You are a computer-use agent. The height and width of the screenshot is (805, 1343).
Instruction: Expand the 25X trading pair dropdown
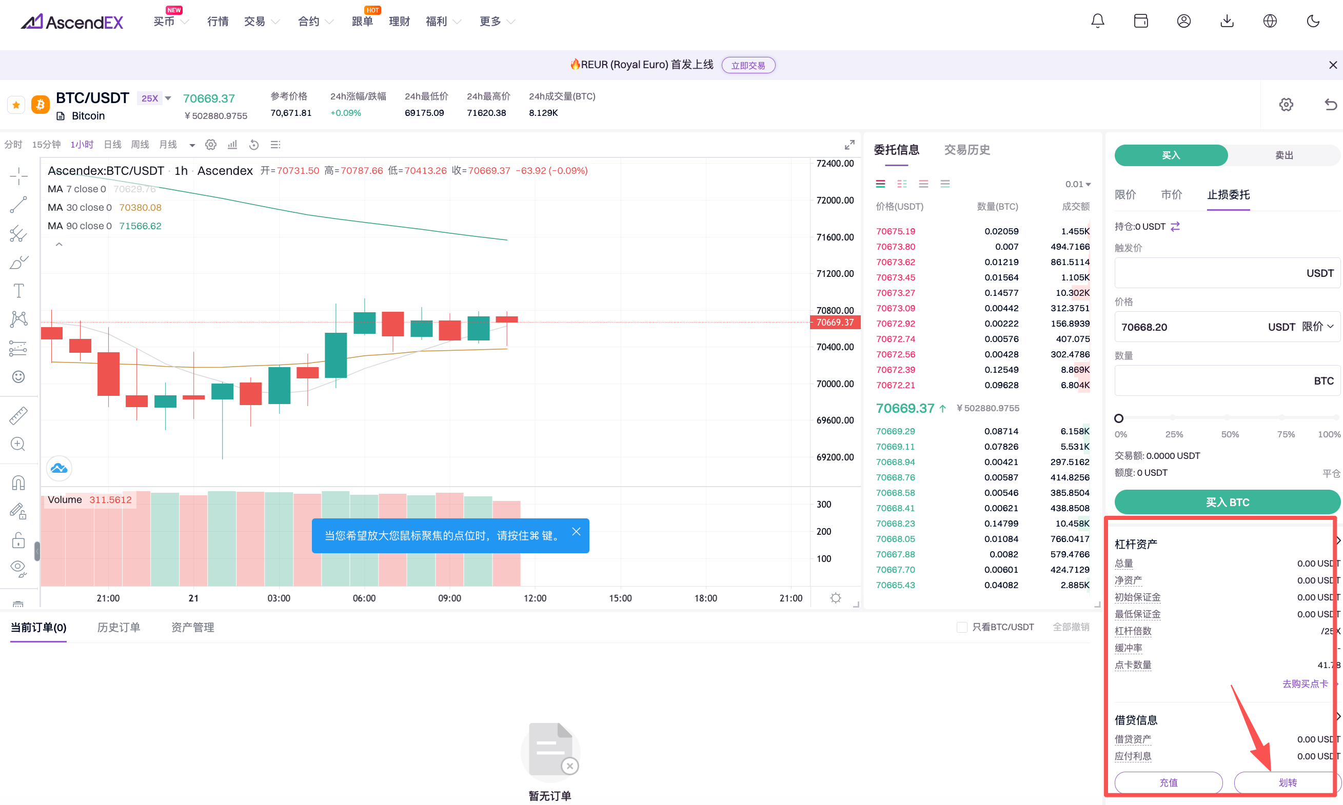coord(168,98)
